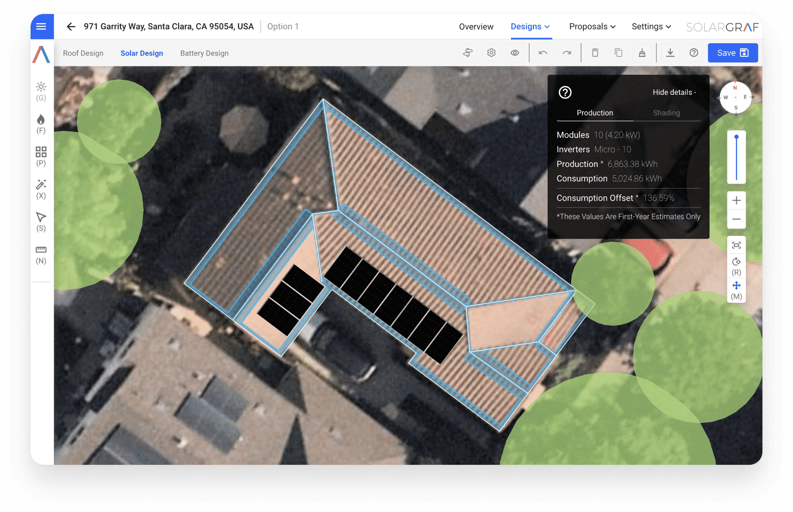This screenshot has height=512, width=793.
Task: Open toolbar help question icon
Action: tap(694, 53)
